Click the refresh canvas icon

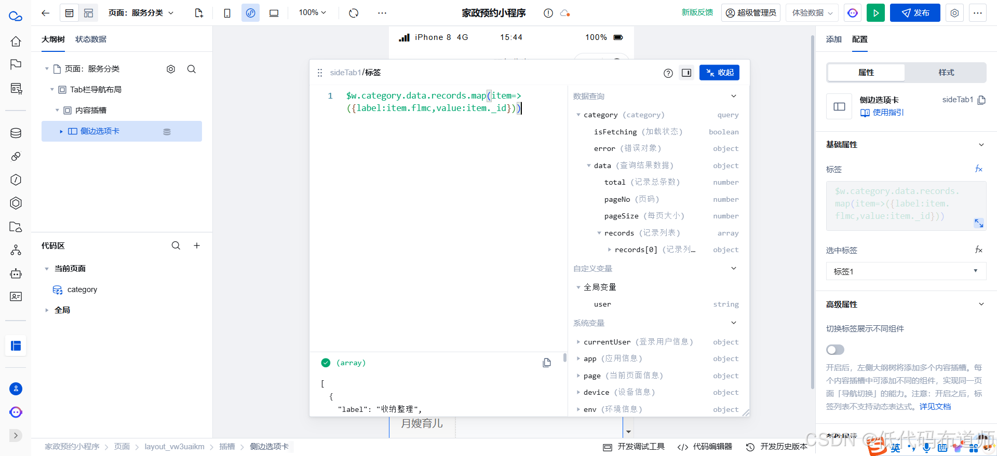click(354, 13)
